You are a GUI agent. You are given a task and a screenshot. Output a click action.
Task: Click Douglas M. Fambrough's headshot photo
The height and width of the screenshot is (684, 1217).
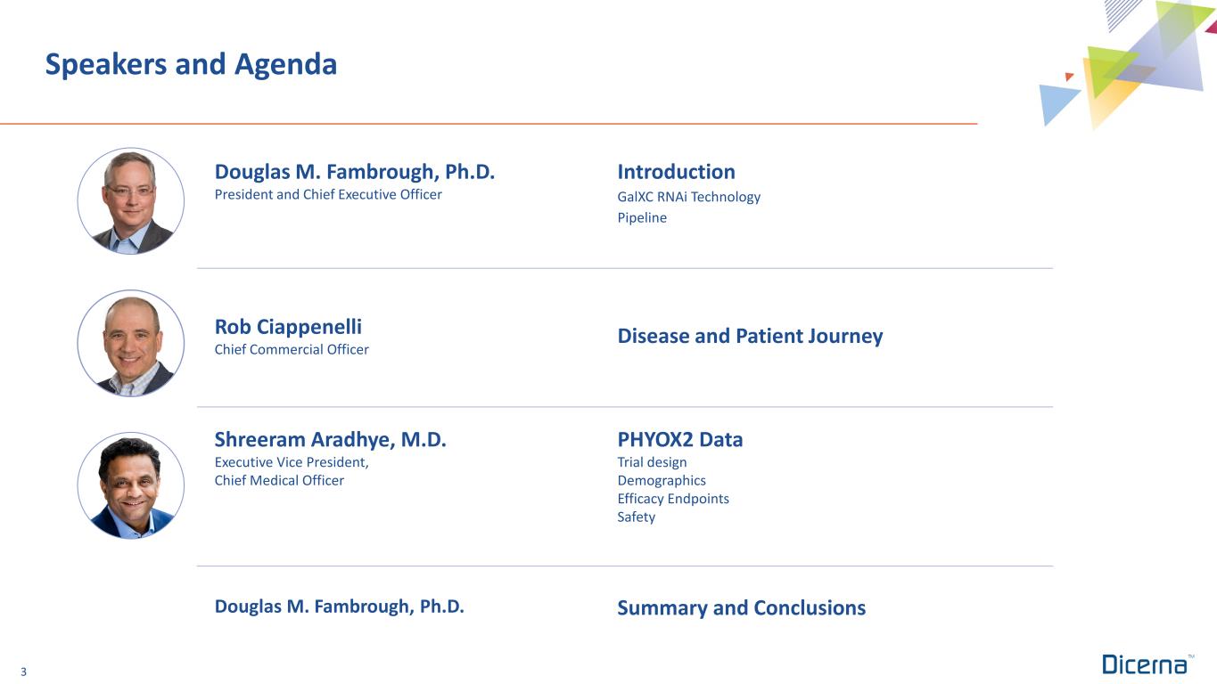coord(131,201)
